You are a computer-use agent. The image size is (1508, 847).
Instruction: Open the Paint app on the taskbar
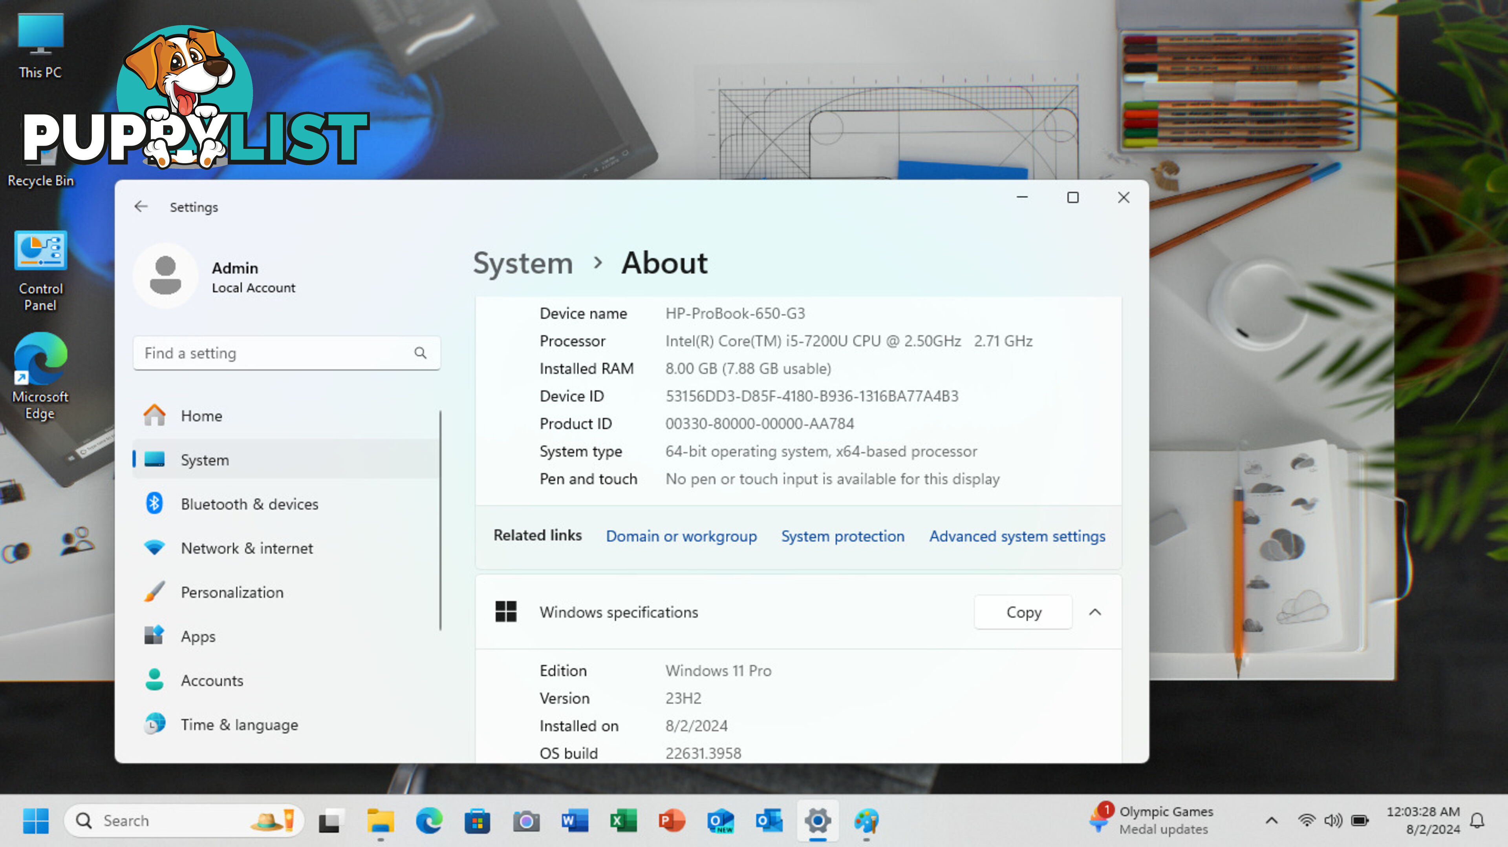coord(866,821)
